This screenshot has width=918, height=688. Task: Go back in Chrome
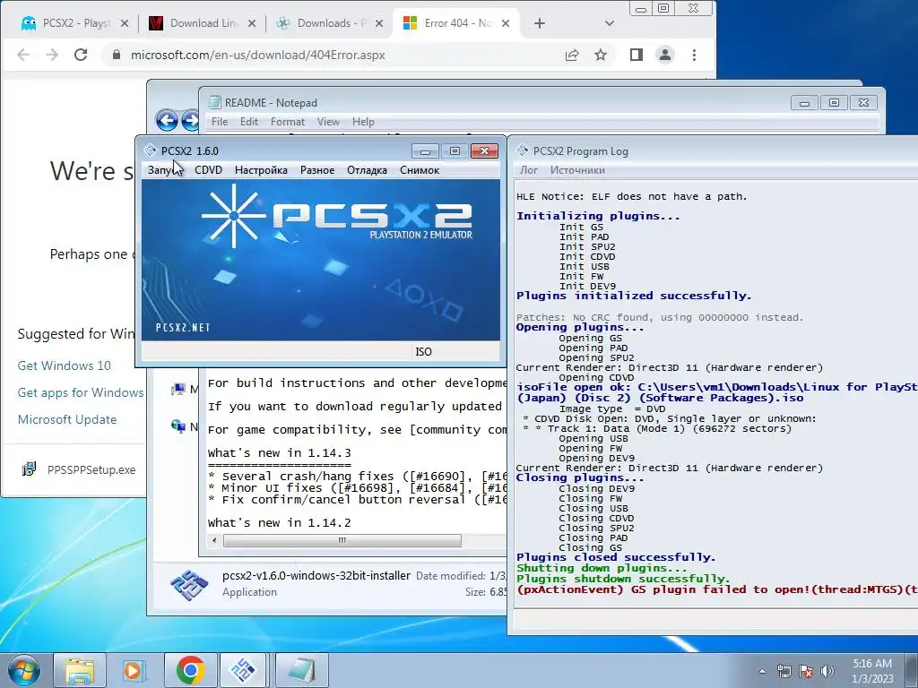point(23,55)
